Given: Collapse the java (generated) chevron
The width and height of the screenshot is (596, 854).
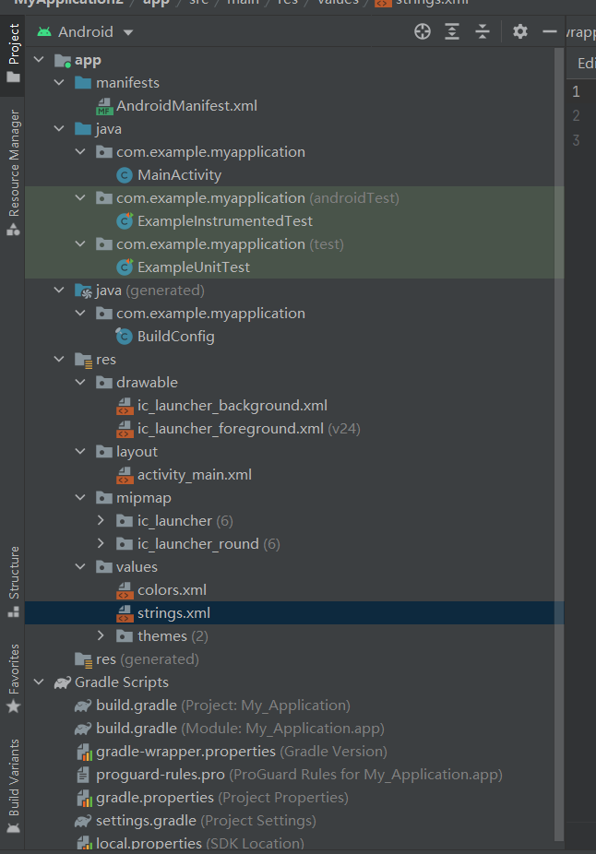Looking at the screenshot, I should click(59, 291).
